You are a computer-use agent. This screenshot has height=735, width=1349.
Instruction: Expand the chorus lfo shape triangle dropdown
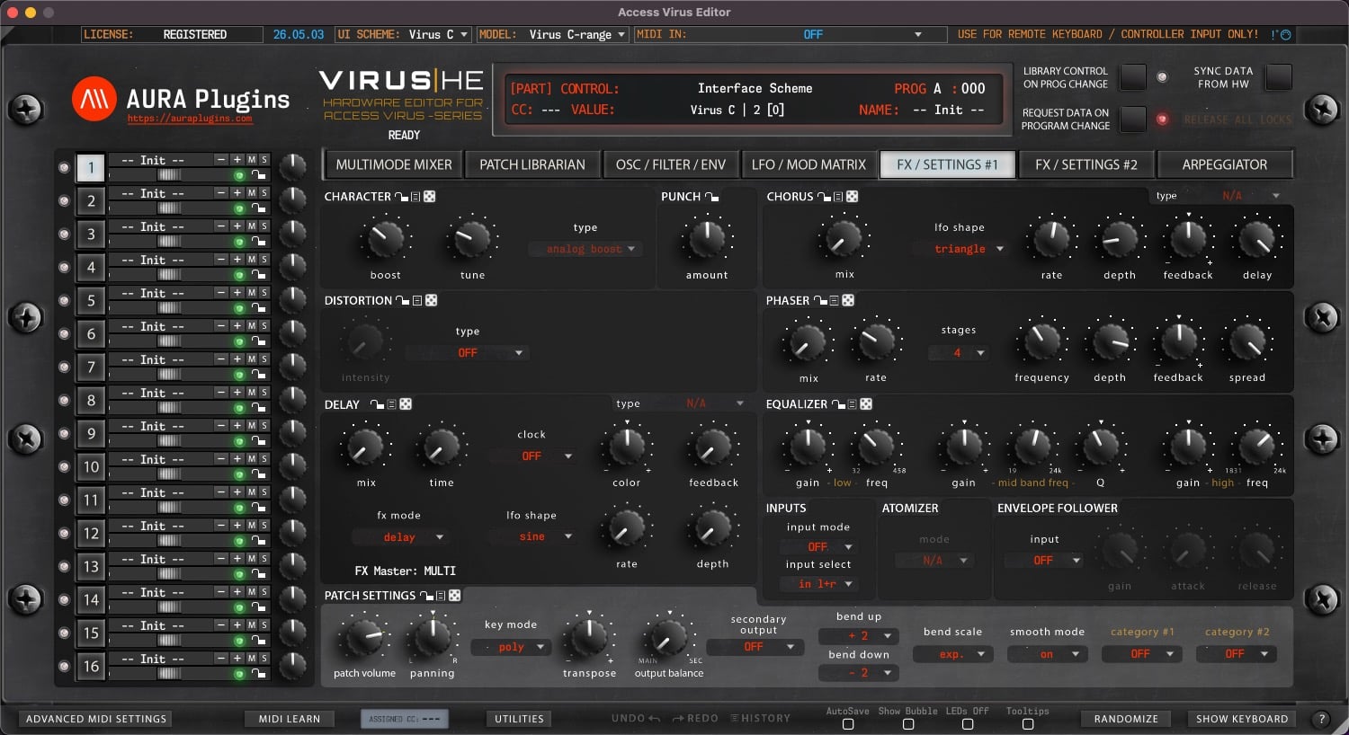(x=969, y=249)
